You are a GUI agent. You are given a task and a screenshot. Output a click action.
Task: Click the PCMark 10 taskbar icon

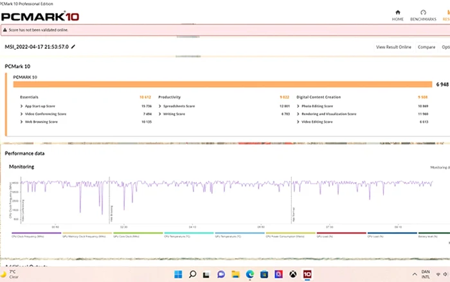pyautogui.click(x=307, y=274)
